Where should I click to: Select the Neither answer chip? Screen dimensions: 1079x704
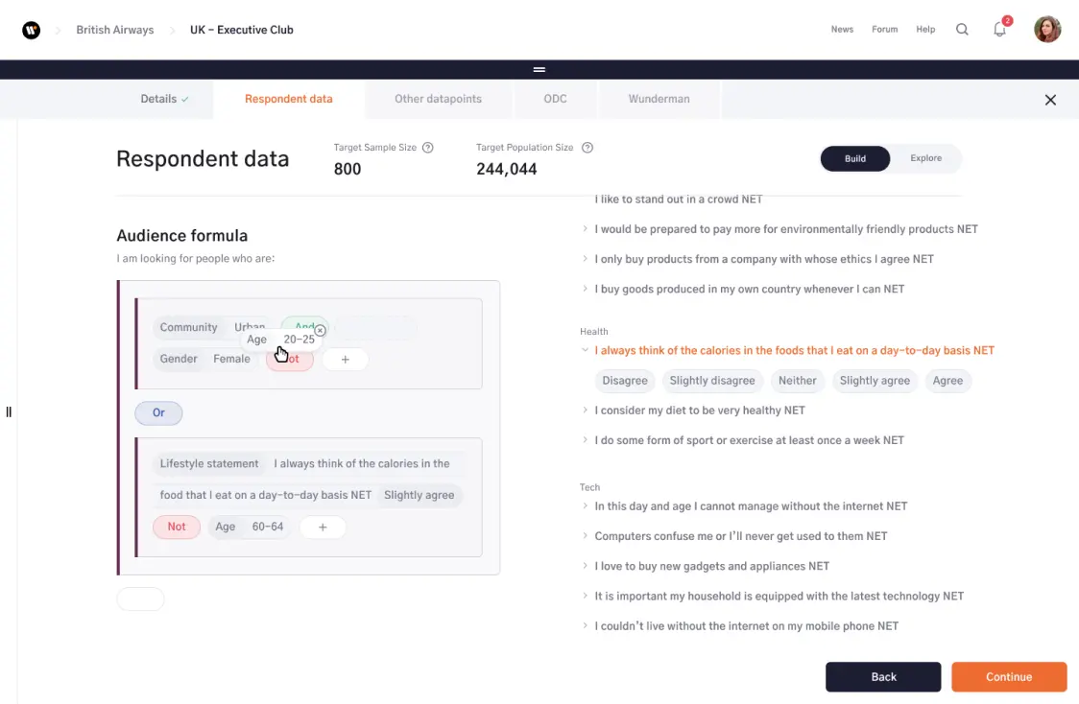coord(797,381)
